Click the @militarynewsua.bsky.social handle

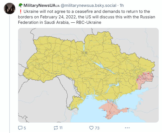point(88,5)
